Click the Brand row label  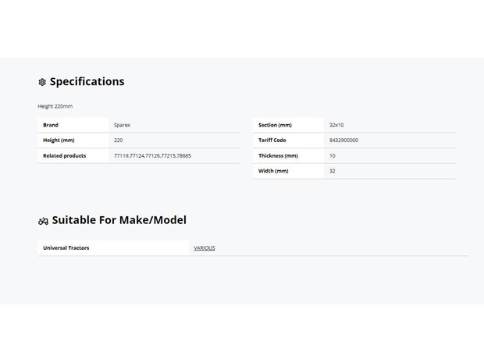click(51, 125)
